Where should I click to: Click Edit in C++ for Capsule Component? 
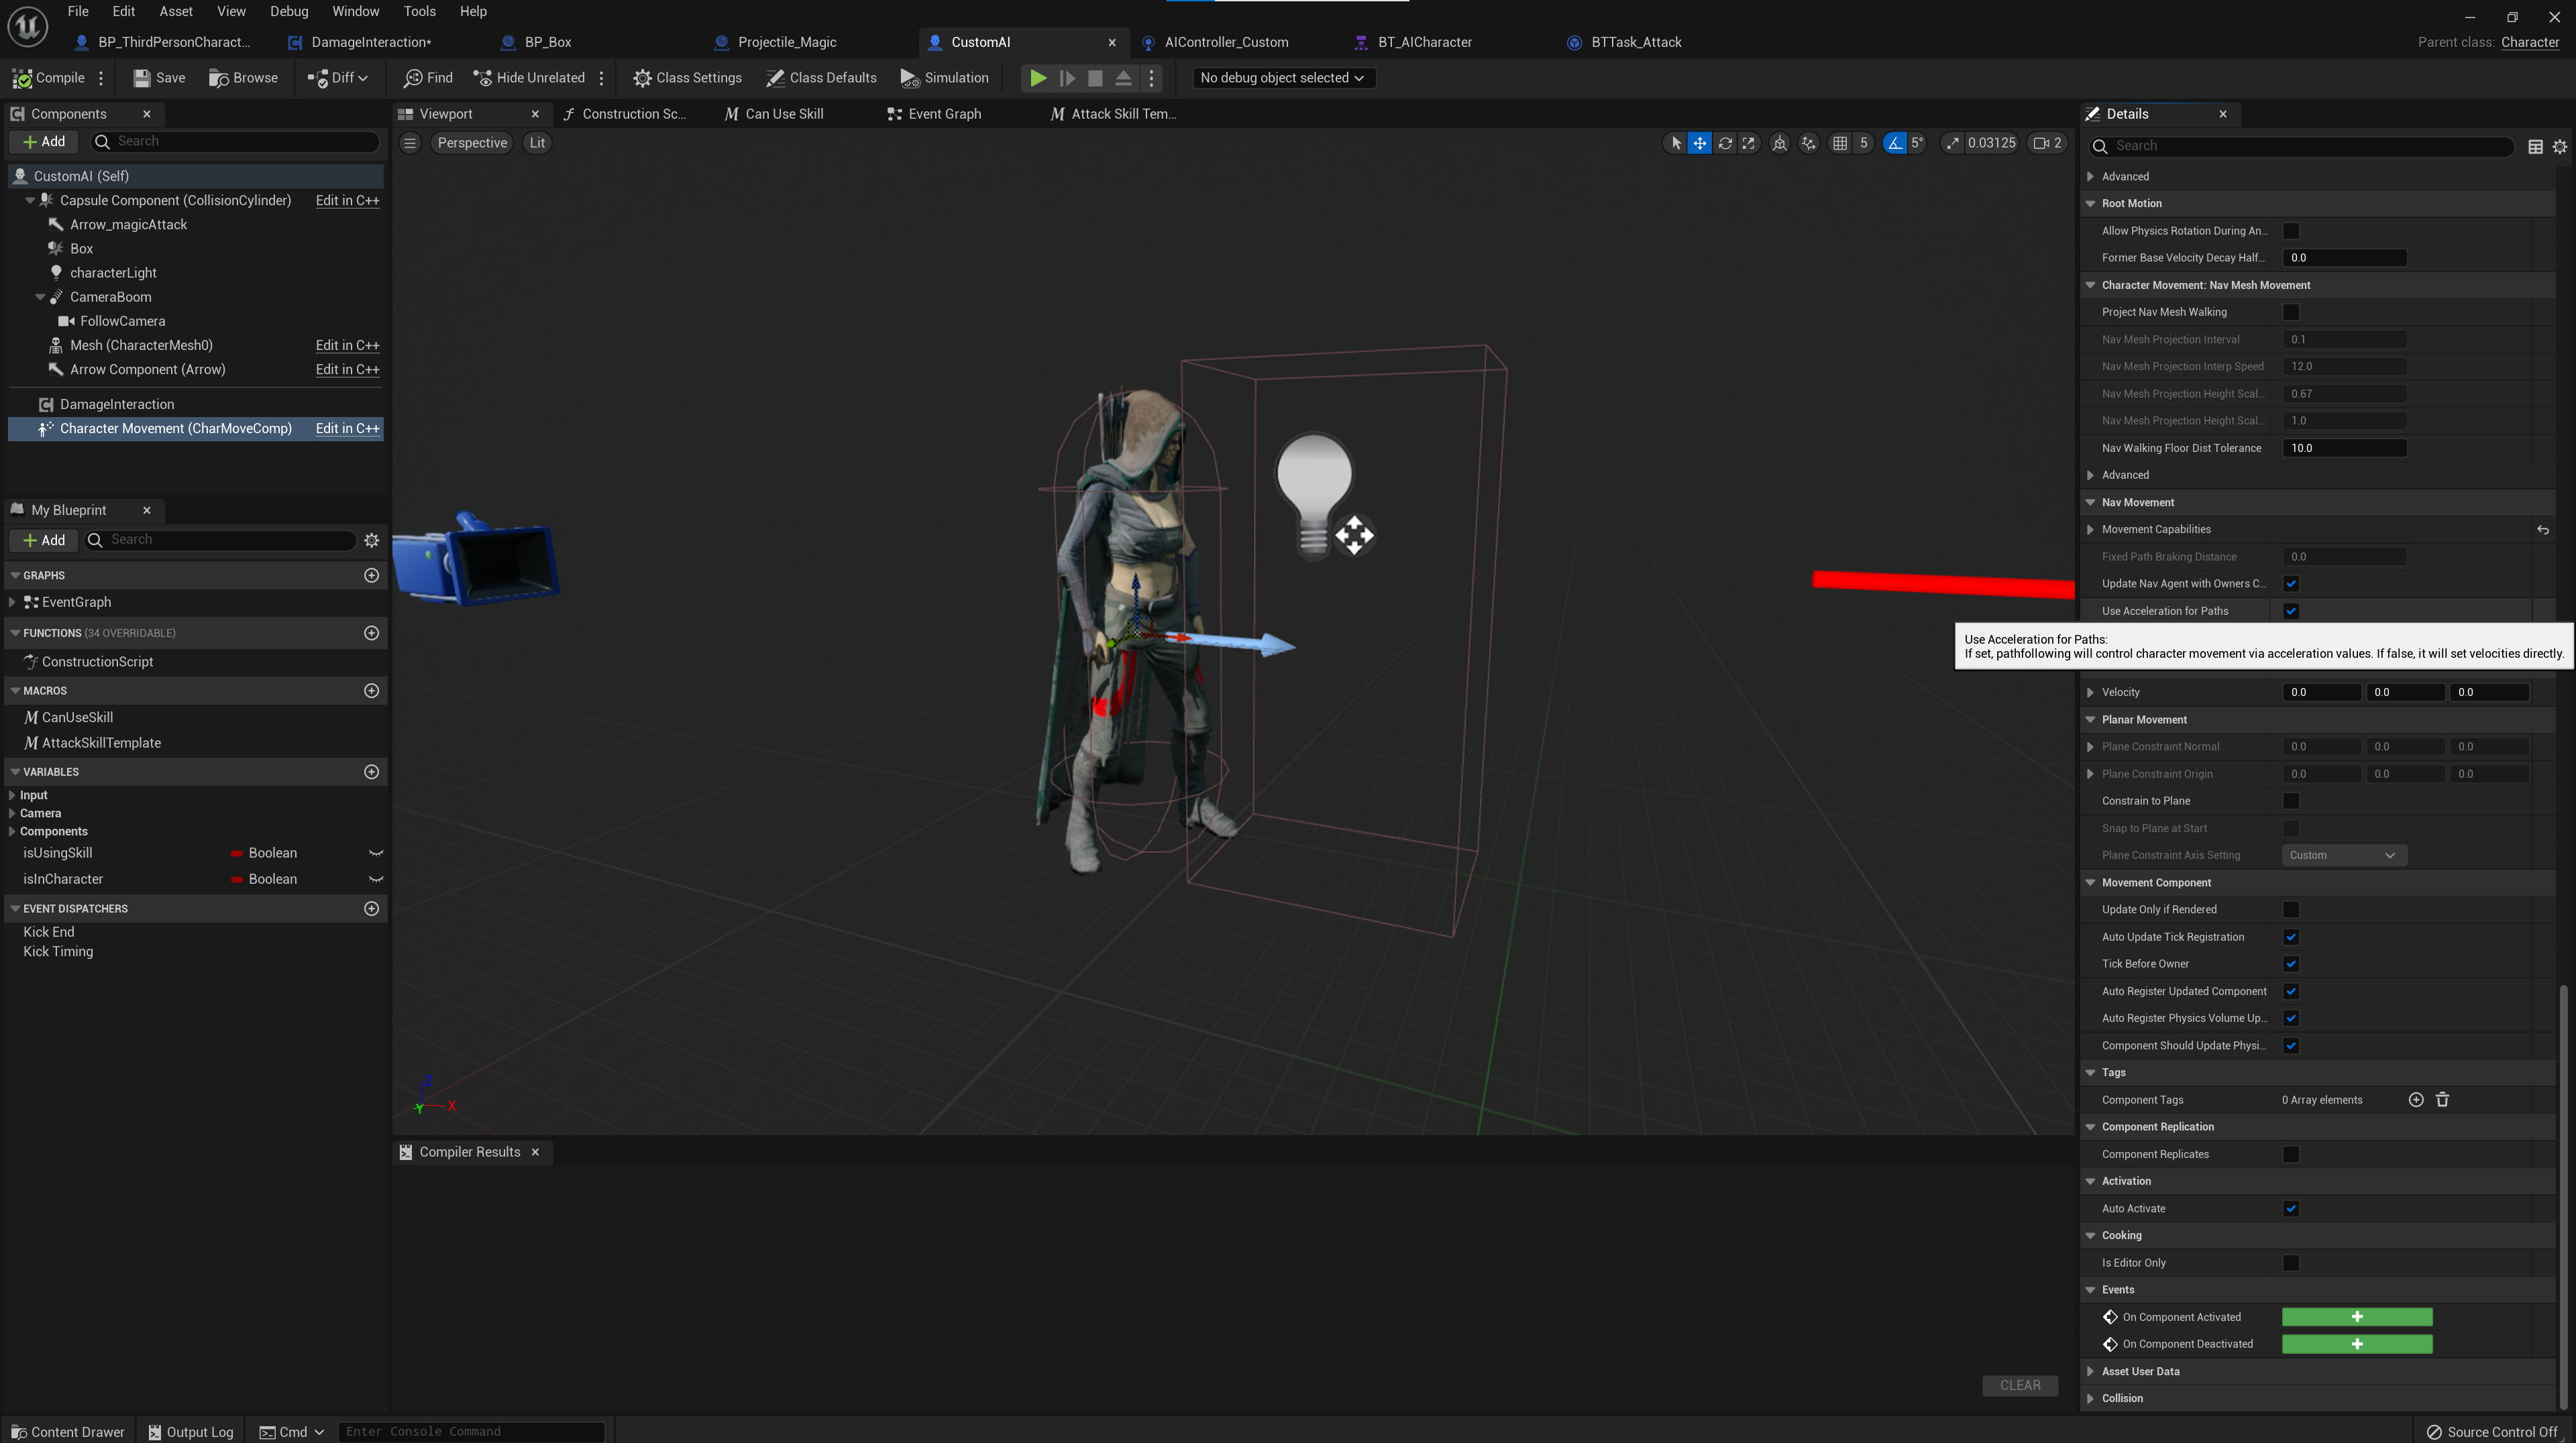point(347,201)
